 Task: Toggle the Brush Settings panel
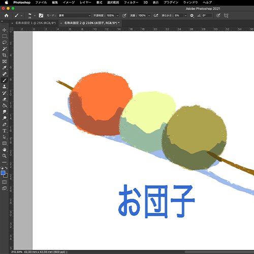tap(41, 16)
